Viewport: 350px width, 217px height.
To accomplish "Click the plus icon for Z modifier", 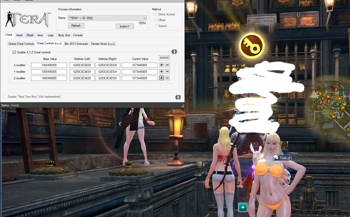I will 161,78.
